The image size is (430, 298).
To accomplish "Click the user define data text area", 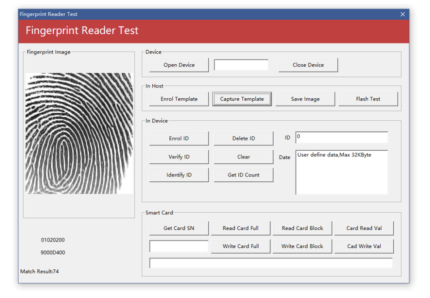I will click(341, 172).
